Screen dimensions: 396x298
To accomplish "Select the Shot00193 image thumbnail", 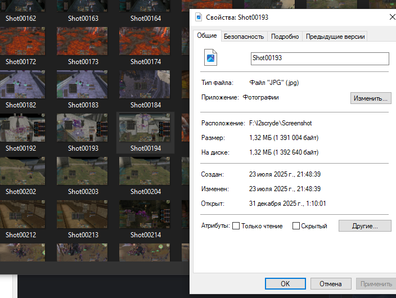I will [x=83, y=128].
